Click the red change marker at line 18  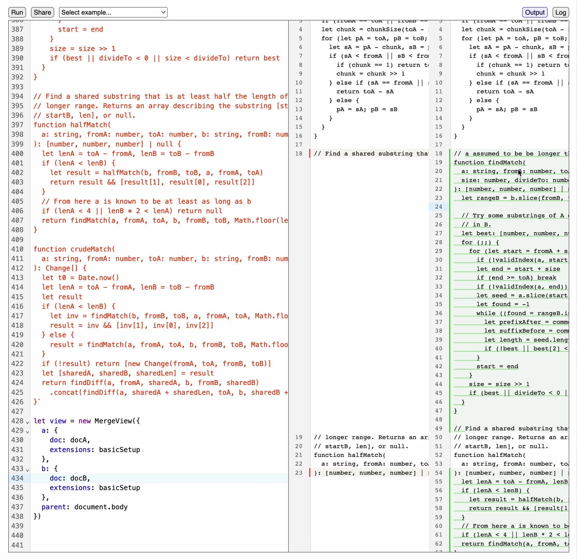tap(310, 153)
